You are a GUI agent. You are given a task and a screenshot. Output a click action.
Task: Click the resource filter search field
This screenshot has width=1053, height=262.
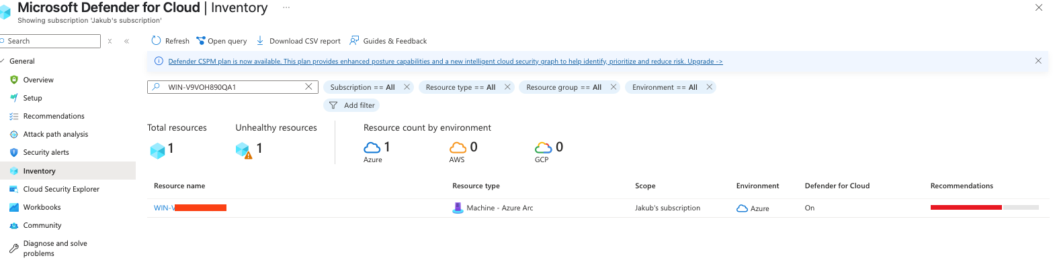coord(233,87)
